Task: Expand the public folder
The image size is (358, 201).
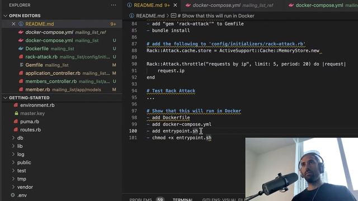Action: click(13, 162)
